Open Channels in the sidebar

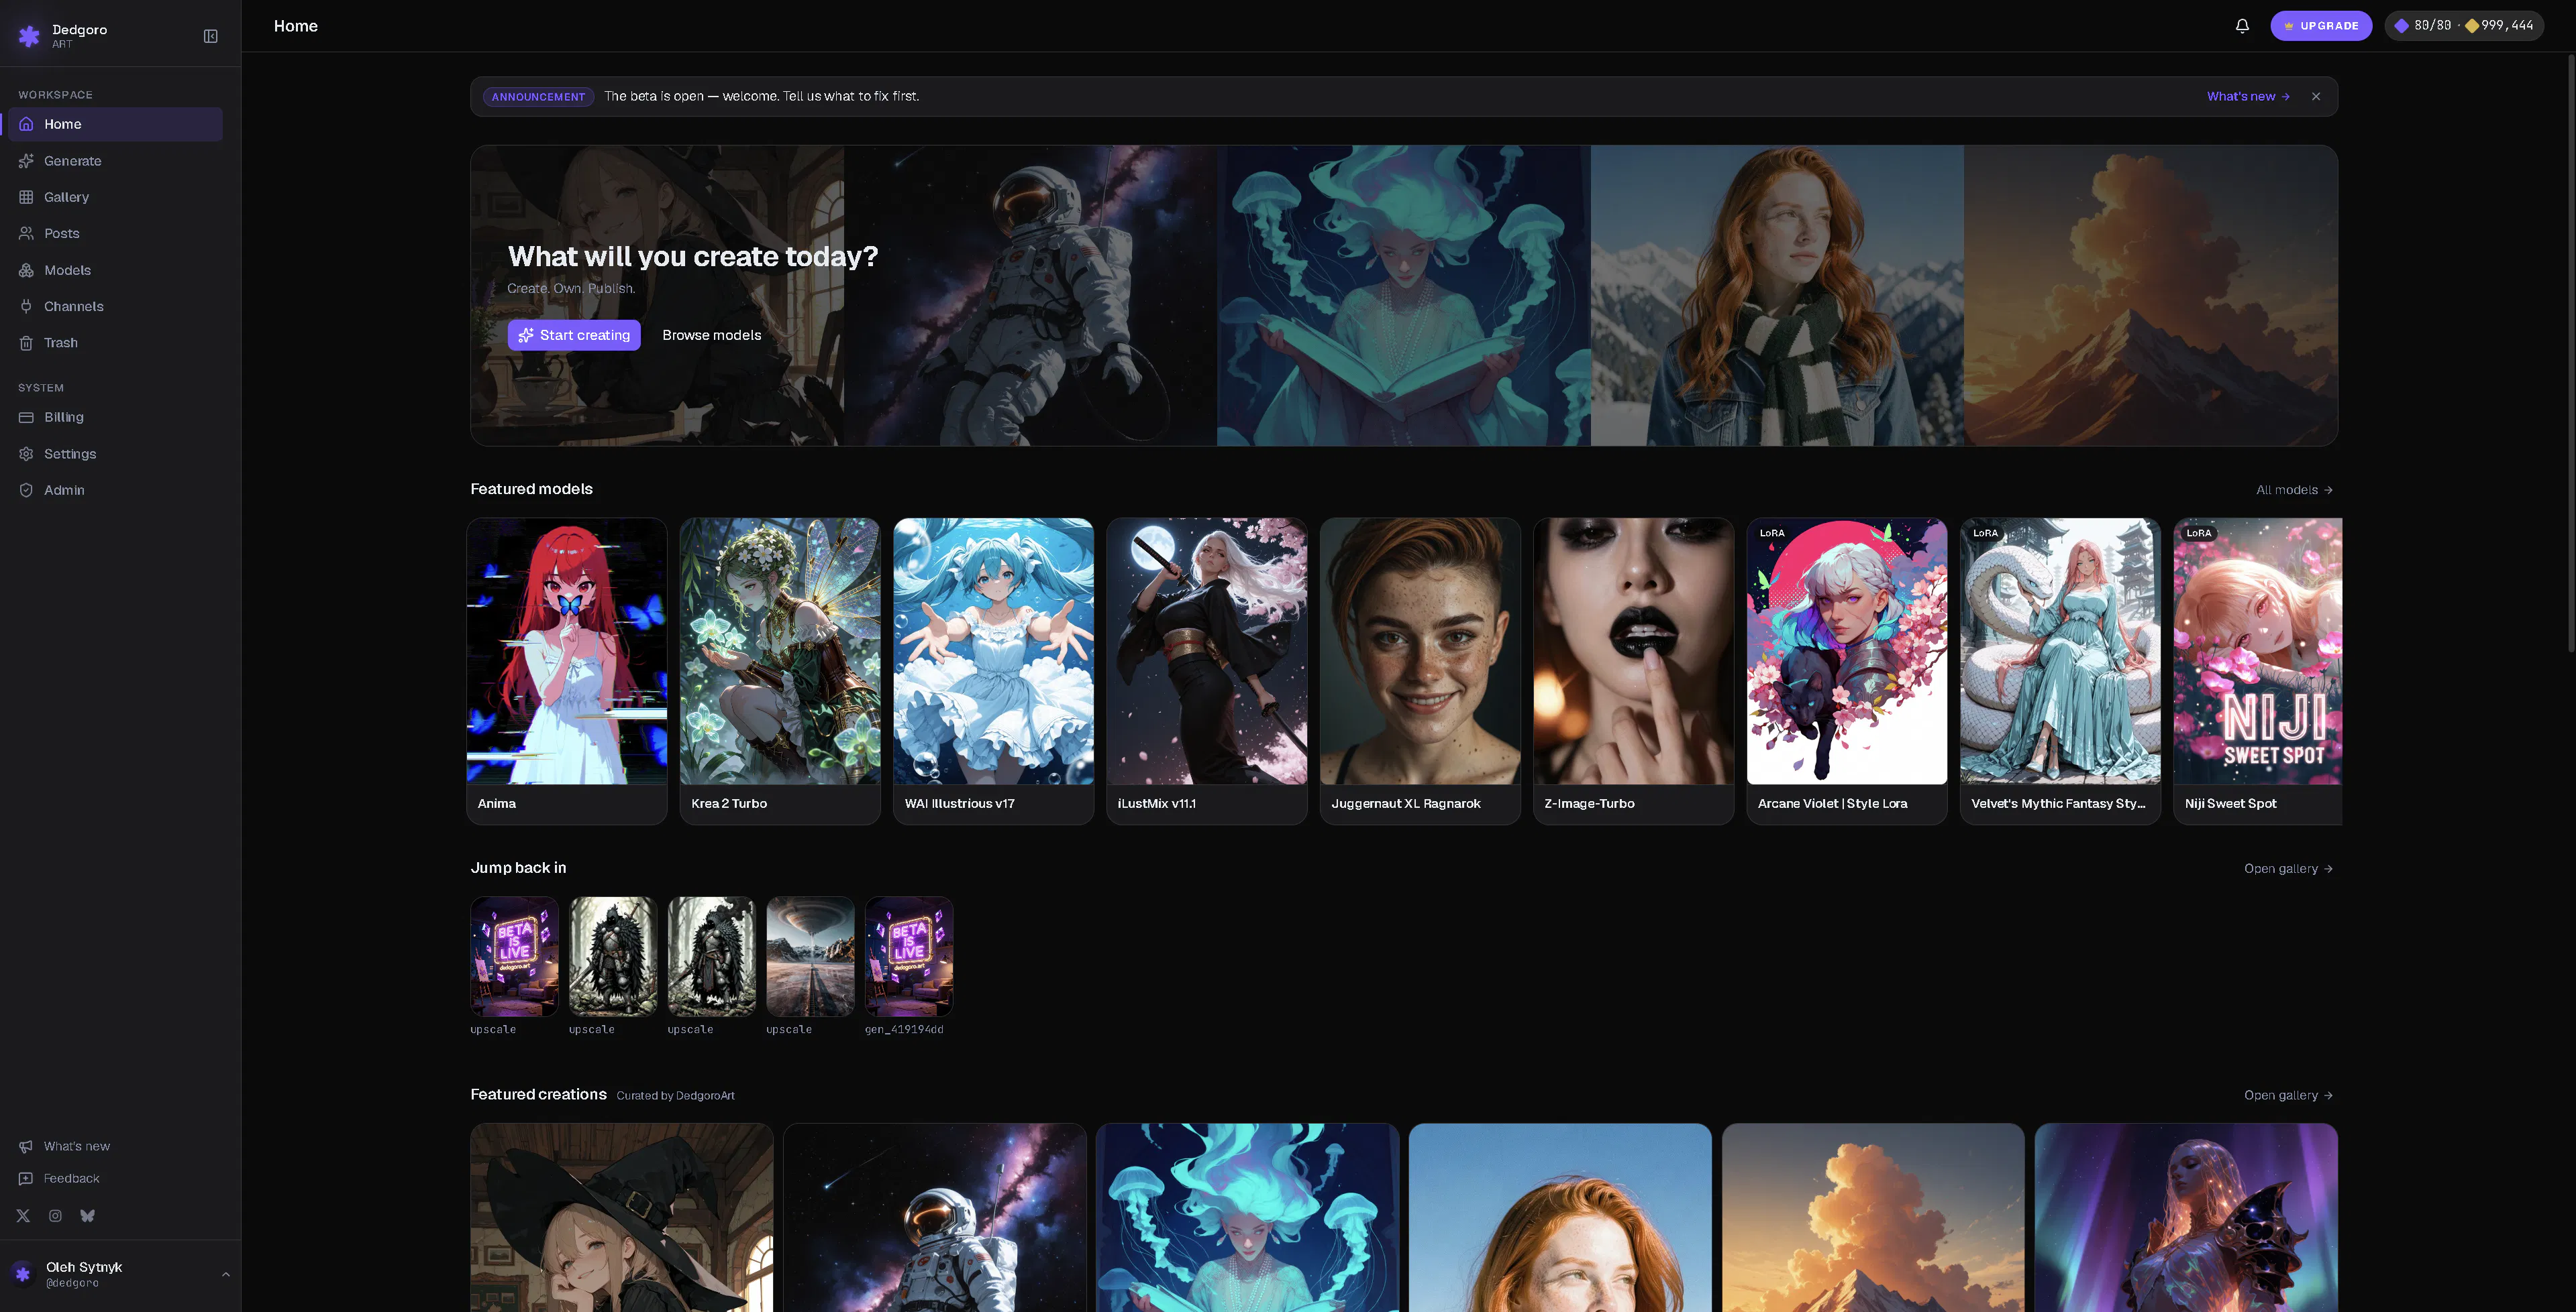click(115, 306)
